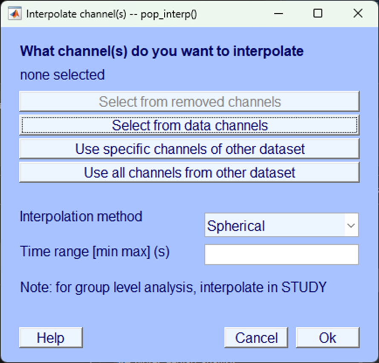The width and height of the screenshot is (379, 363).
Task: Open the Help documentation
Action: 51,337
